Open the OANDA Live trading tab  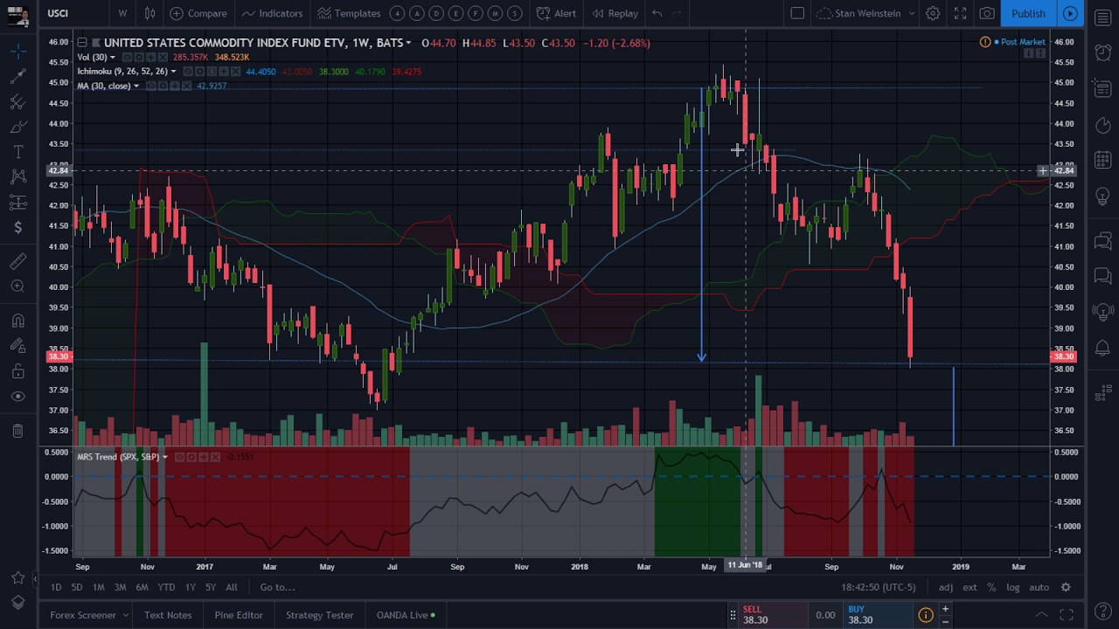click(x=406, y=615)
